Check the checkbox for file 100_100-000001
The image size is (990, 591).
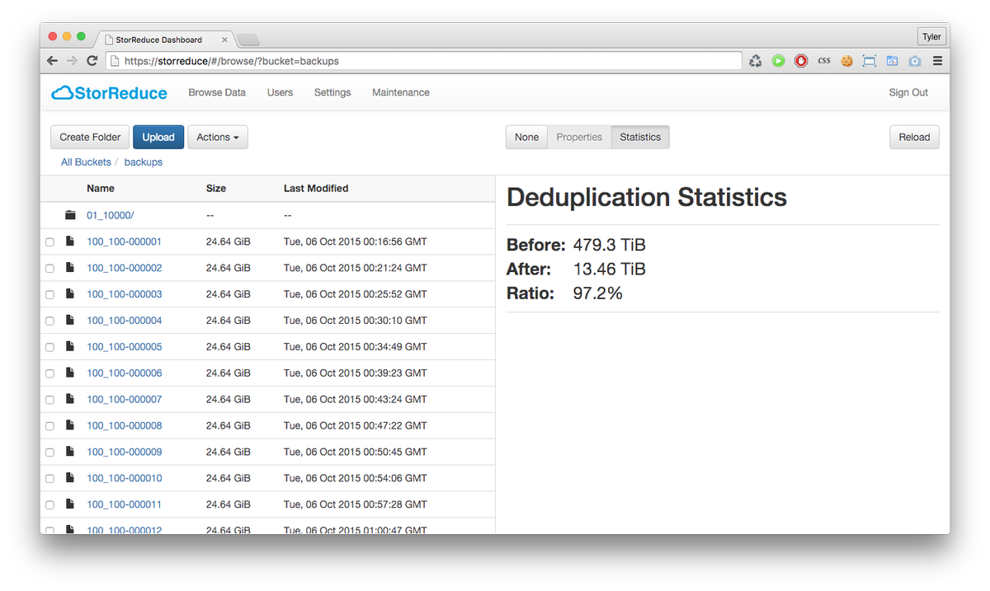(x=49, y=242)
